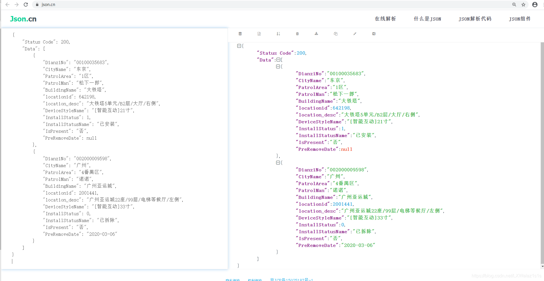This screenshot has height=281, width=544.
Task: Collapse the first object with DianziNo 00100035683
Action: 278,66
